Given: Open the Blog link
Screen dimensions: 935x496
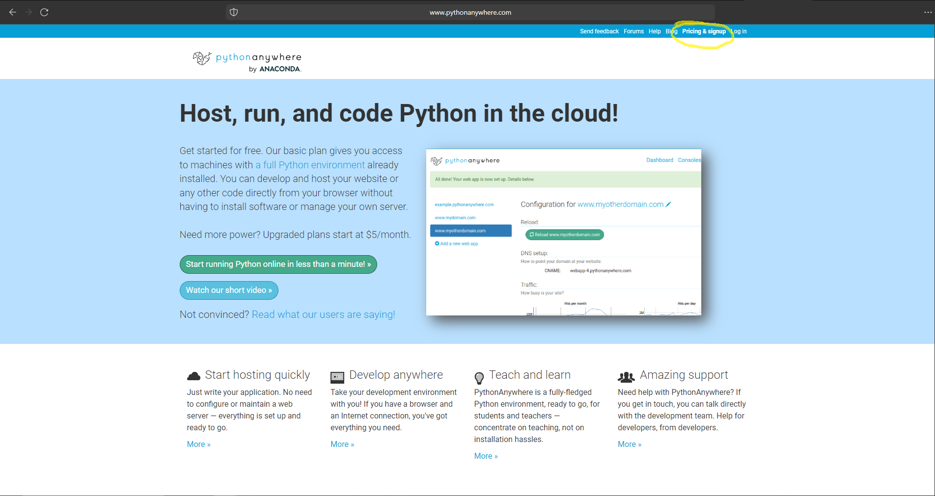Looking at the screenshot, I should (x=671, y=31).
